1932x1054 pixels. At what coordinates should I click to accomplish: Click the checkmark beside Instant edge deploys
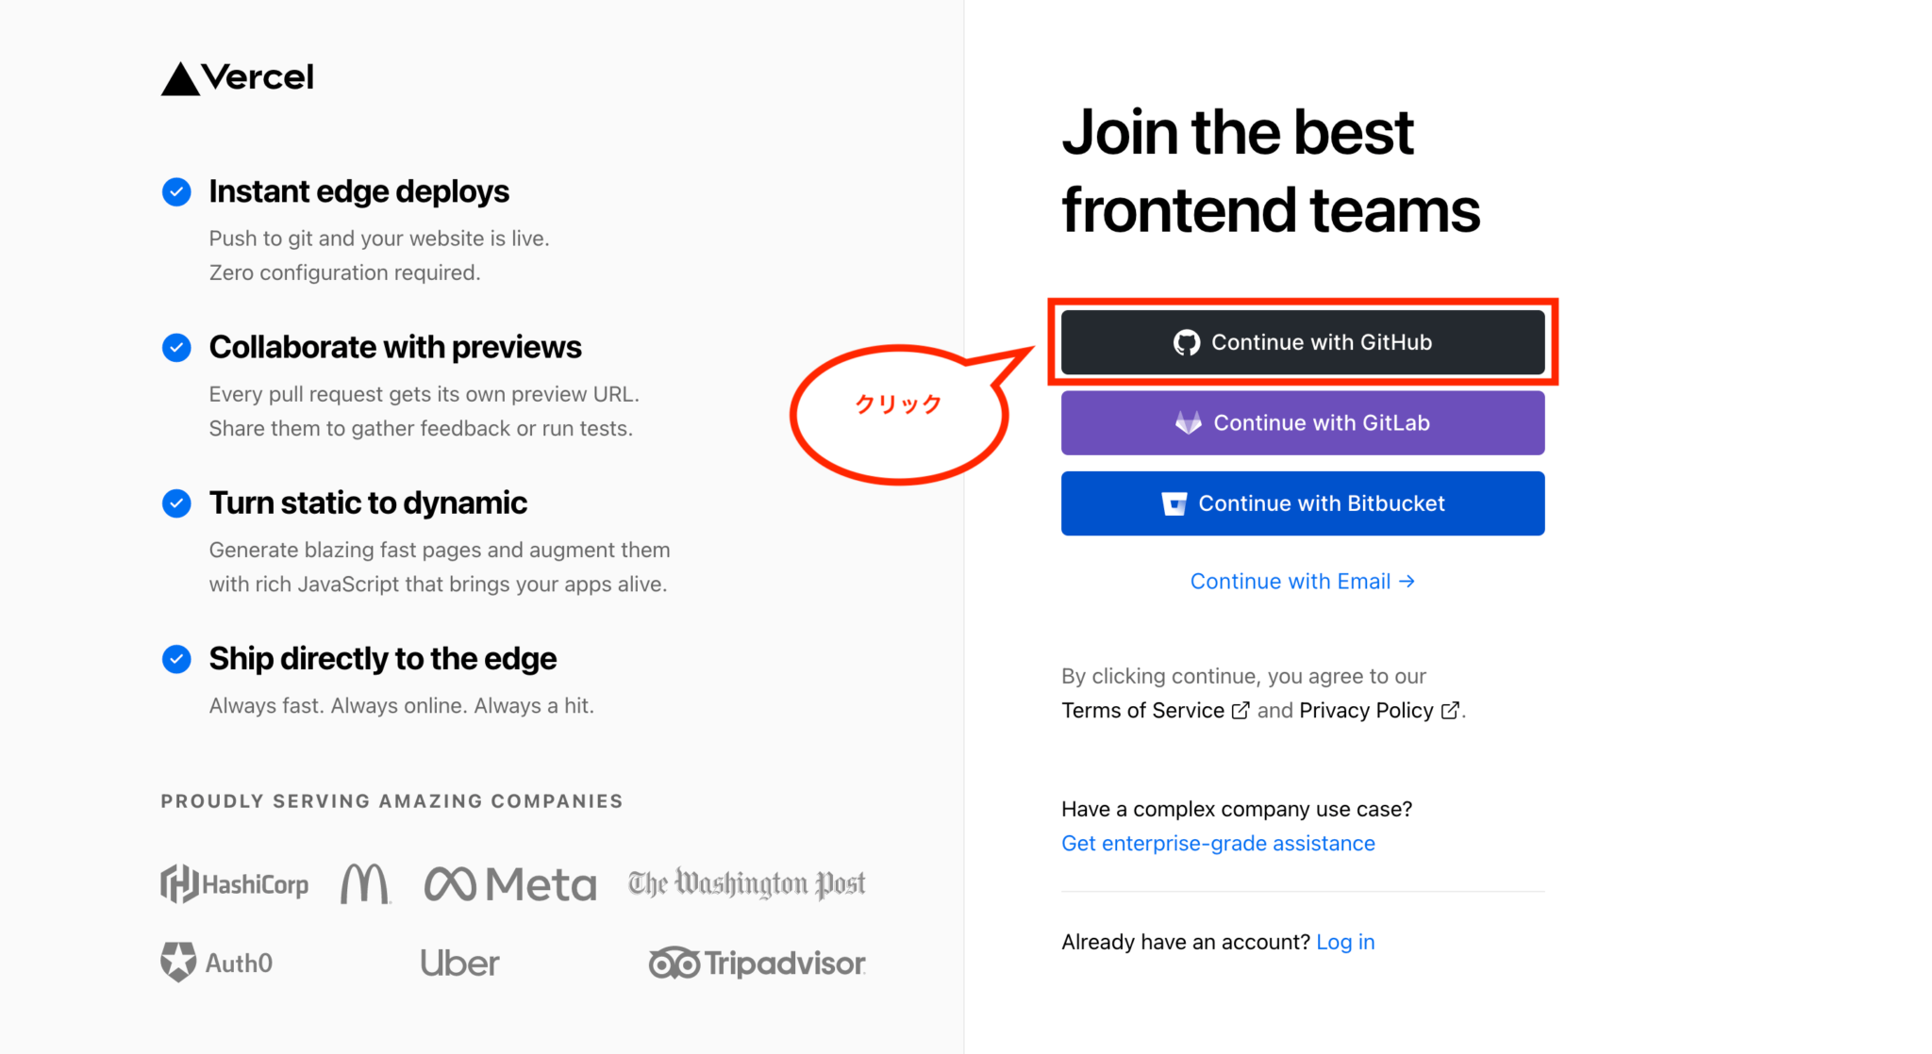coord(176,192)
